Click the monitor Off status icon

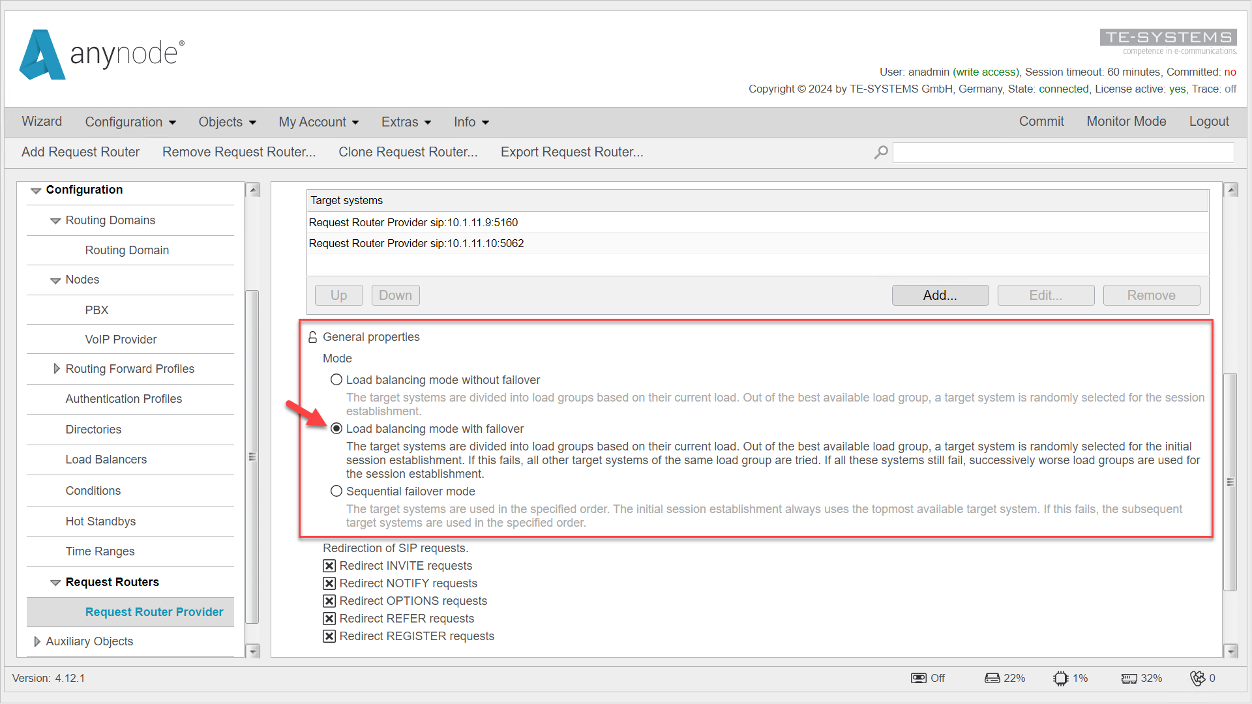(918, 678)
